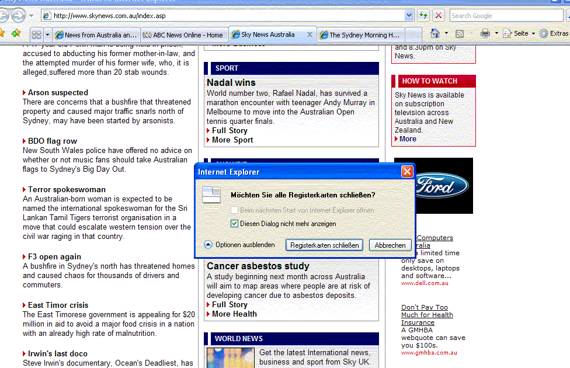Close the Sky News Australia tab

[310, 34]
